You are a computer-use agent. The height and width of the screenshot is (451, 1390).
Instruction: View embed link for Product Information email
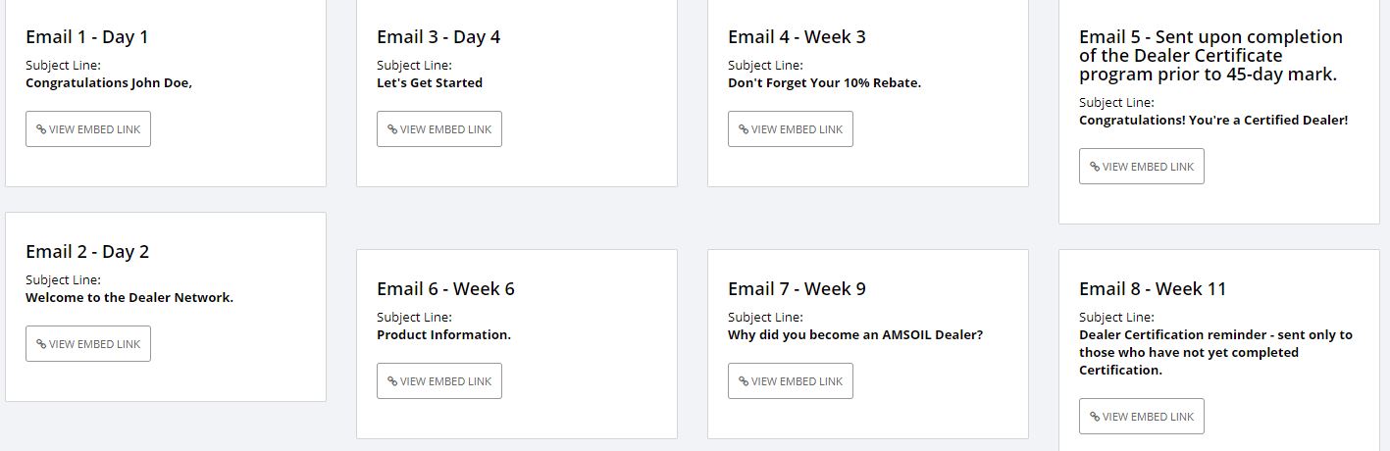point(439,381)
